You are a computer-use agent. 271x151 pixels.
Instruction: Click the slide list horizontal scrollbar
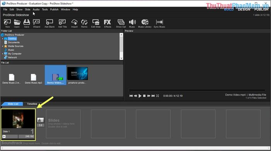(135, 148)
